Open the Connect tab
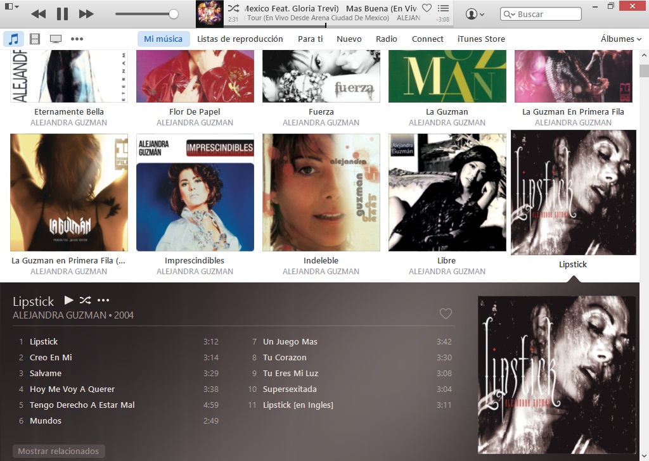The width and height of the screenshot is (649, 461). coord(428,39)
